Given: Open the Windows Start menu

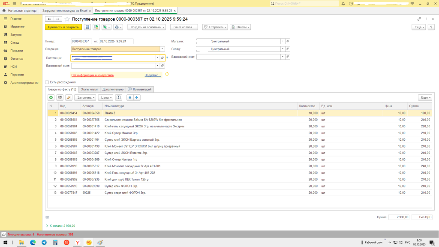Looking at the screenshot, I should [x=5, y=243].
